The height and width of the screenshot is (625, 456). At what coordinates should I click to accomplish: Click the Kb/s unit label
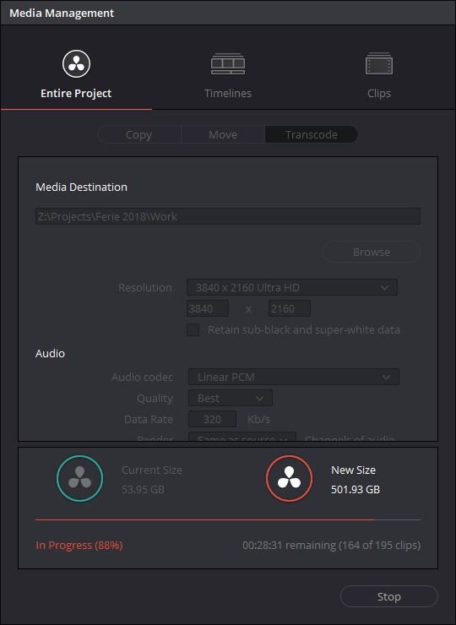coord(258,419)
